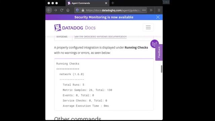This screenshot has height=121, width=215.
Task: Click the Metric Samples: 26 line
Action: 87,90
